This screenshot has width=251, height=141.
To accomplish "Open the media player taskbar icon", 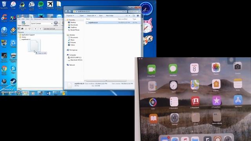I will click(x=33, y=93).
